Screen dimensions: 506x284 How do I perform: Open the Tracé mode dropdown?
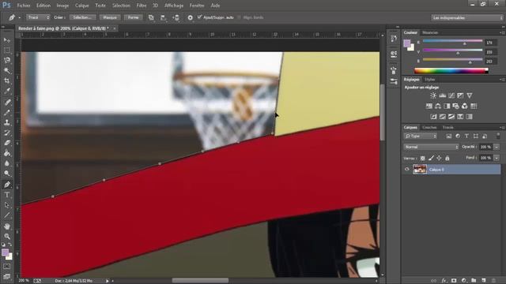point(38,17)
